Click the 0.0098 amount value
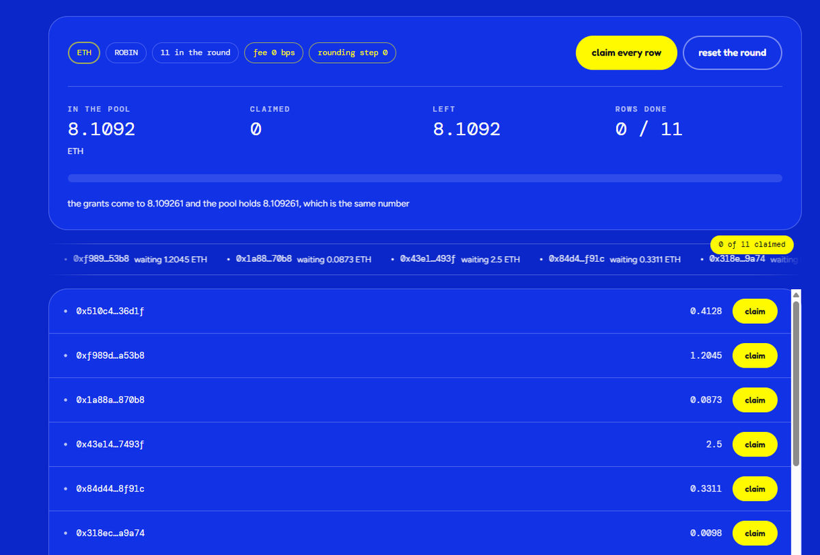Viewport: 820px width, 555px height. tap(706, 532)
